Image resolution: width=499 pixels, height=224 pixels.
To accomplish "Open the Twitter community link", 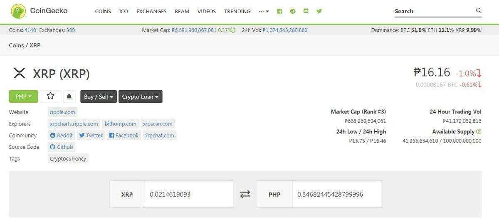I will [91, 135].
